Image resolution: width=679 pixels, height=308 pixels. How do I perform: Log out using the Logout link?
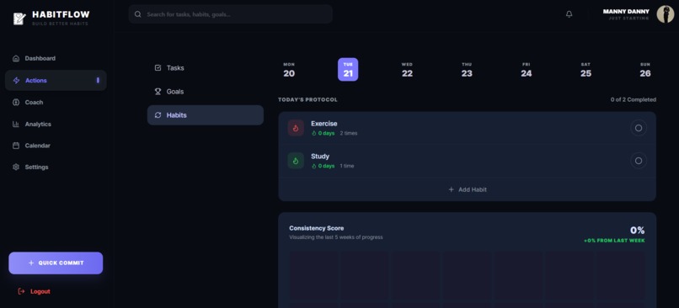tap(35, 291)
